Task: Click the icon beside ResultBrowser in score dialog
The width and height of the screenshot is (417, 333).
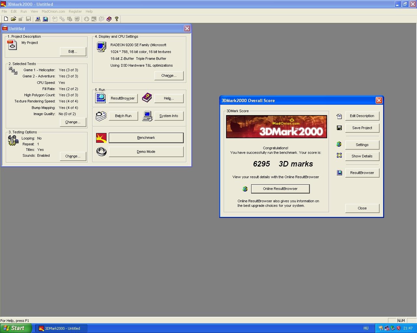Action: tap(339, 173)
